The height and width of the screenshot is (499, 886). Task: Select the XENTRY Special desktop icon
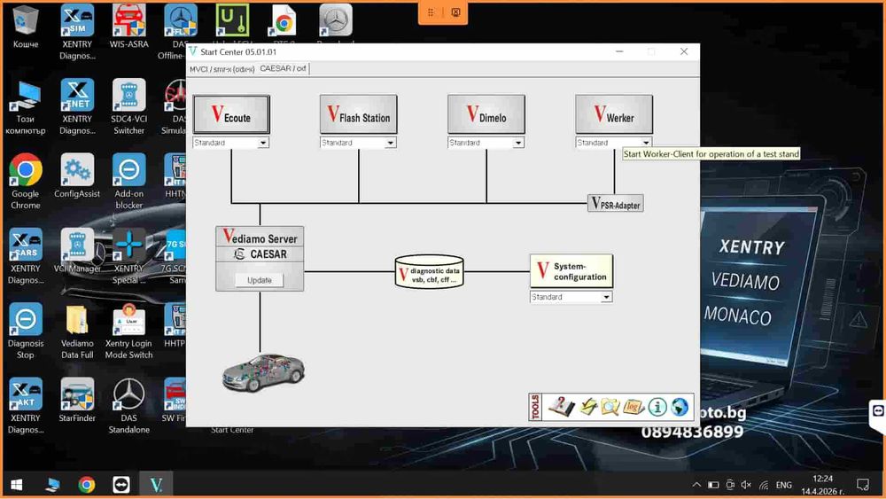coord(128,256)
